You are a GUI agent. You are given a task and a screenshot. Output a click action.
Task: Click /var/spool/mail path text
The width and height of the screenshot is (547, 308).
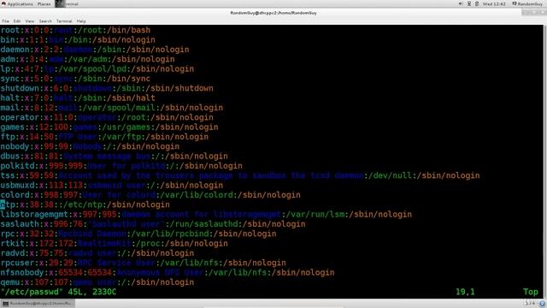click(x=119, y=108)
